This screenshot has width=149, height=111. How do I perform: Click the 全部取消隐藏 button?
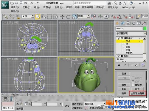138,93
